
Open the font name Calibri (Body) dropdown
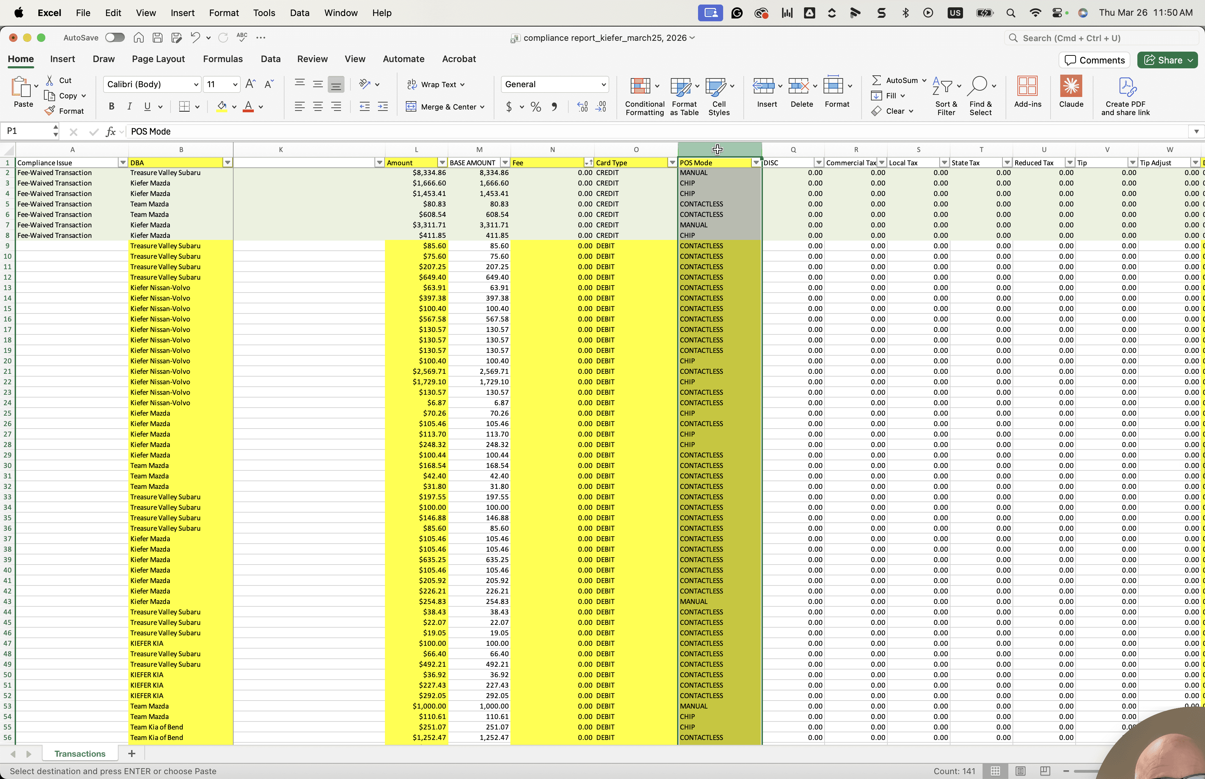tap(196, 84)
